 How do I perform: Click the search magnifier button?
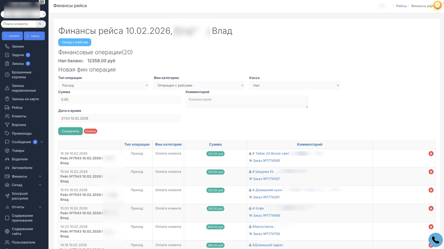click(x=40, y=24)
